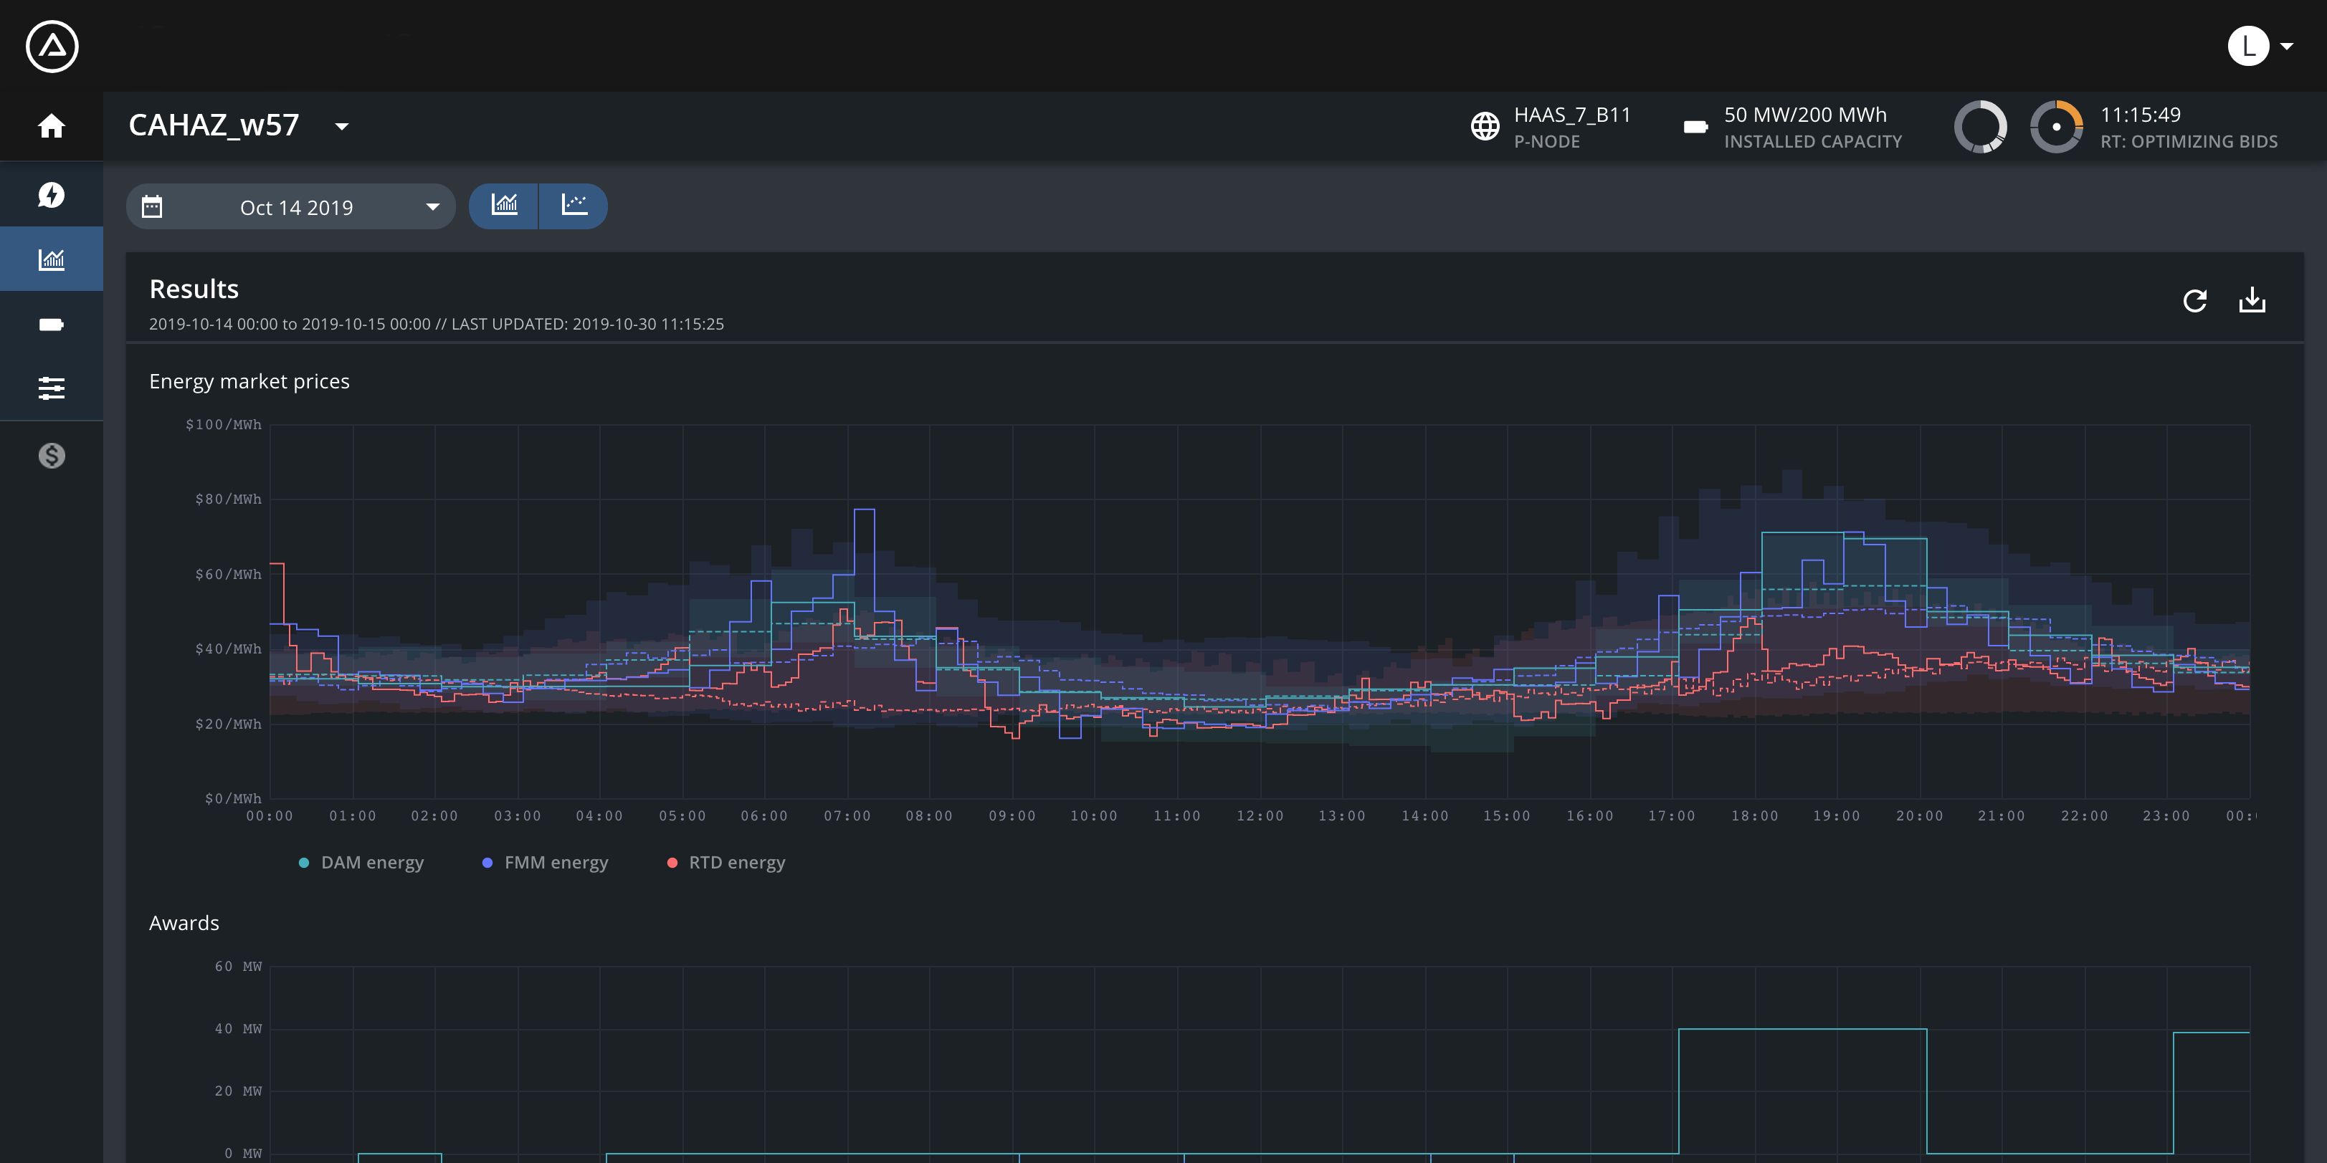2327x1163 pixels.
Task: Switch to the area chart view
Action: (504, 206)
